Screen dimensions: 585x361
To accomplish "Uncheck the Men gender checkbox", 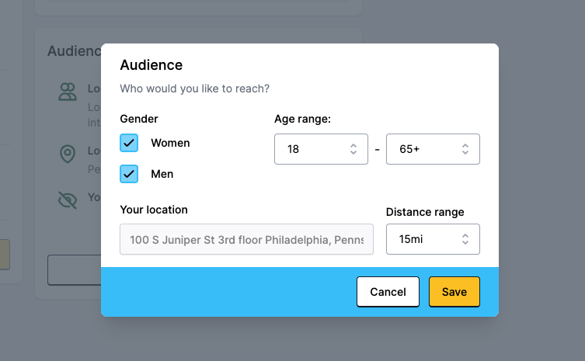I will pyautogui.click(x=129, y=174).
